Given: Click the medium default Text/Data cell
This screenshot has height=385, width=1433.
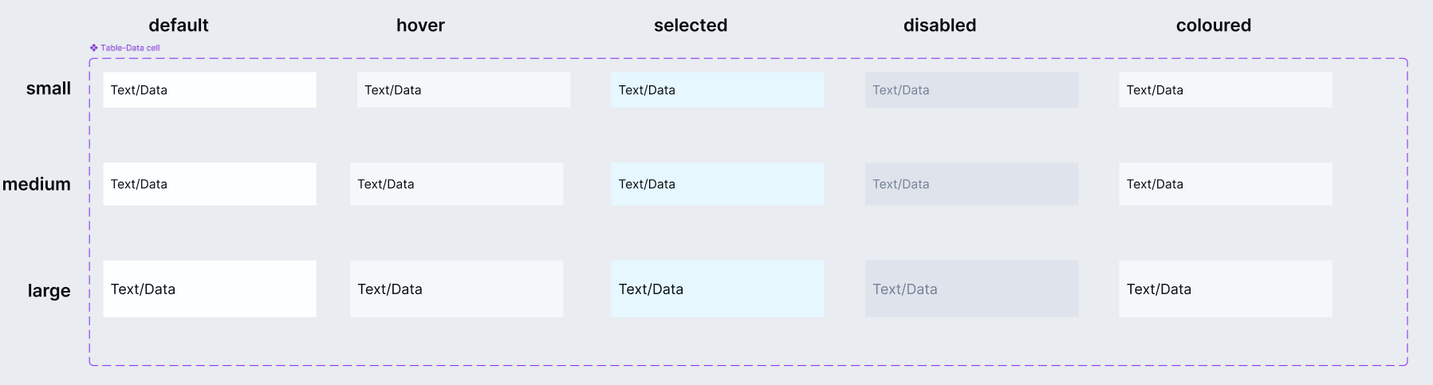Looking at the screenshot, I should click(210, 184).
